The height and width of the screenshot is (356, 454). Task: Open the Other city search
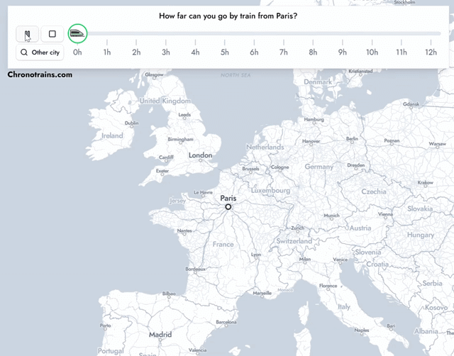40,52
